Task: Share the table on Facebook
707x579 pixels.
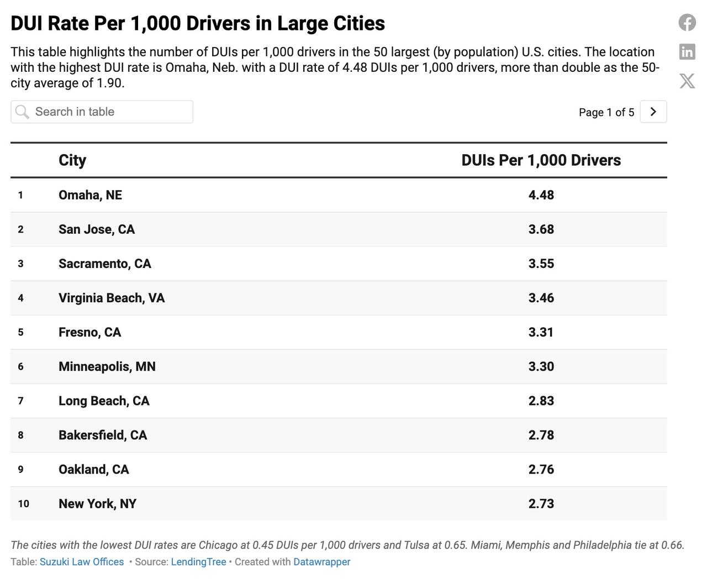Action: tap(687, 23)
